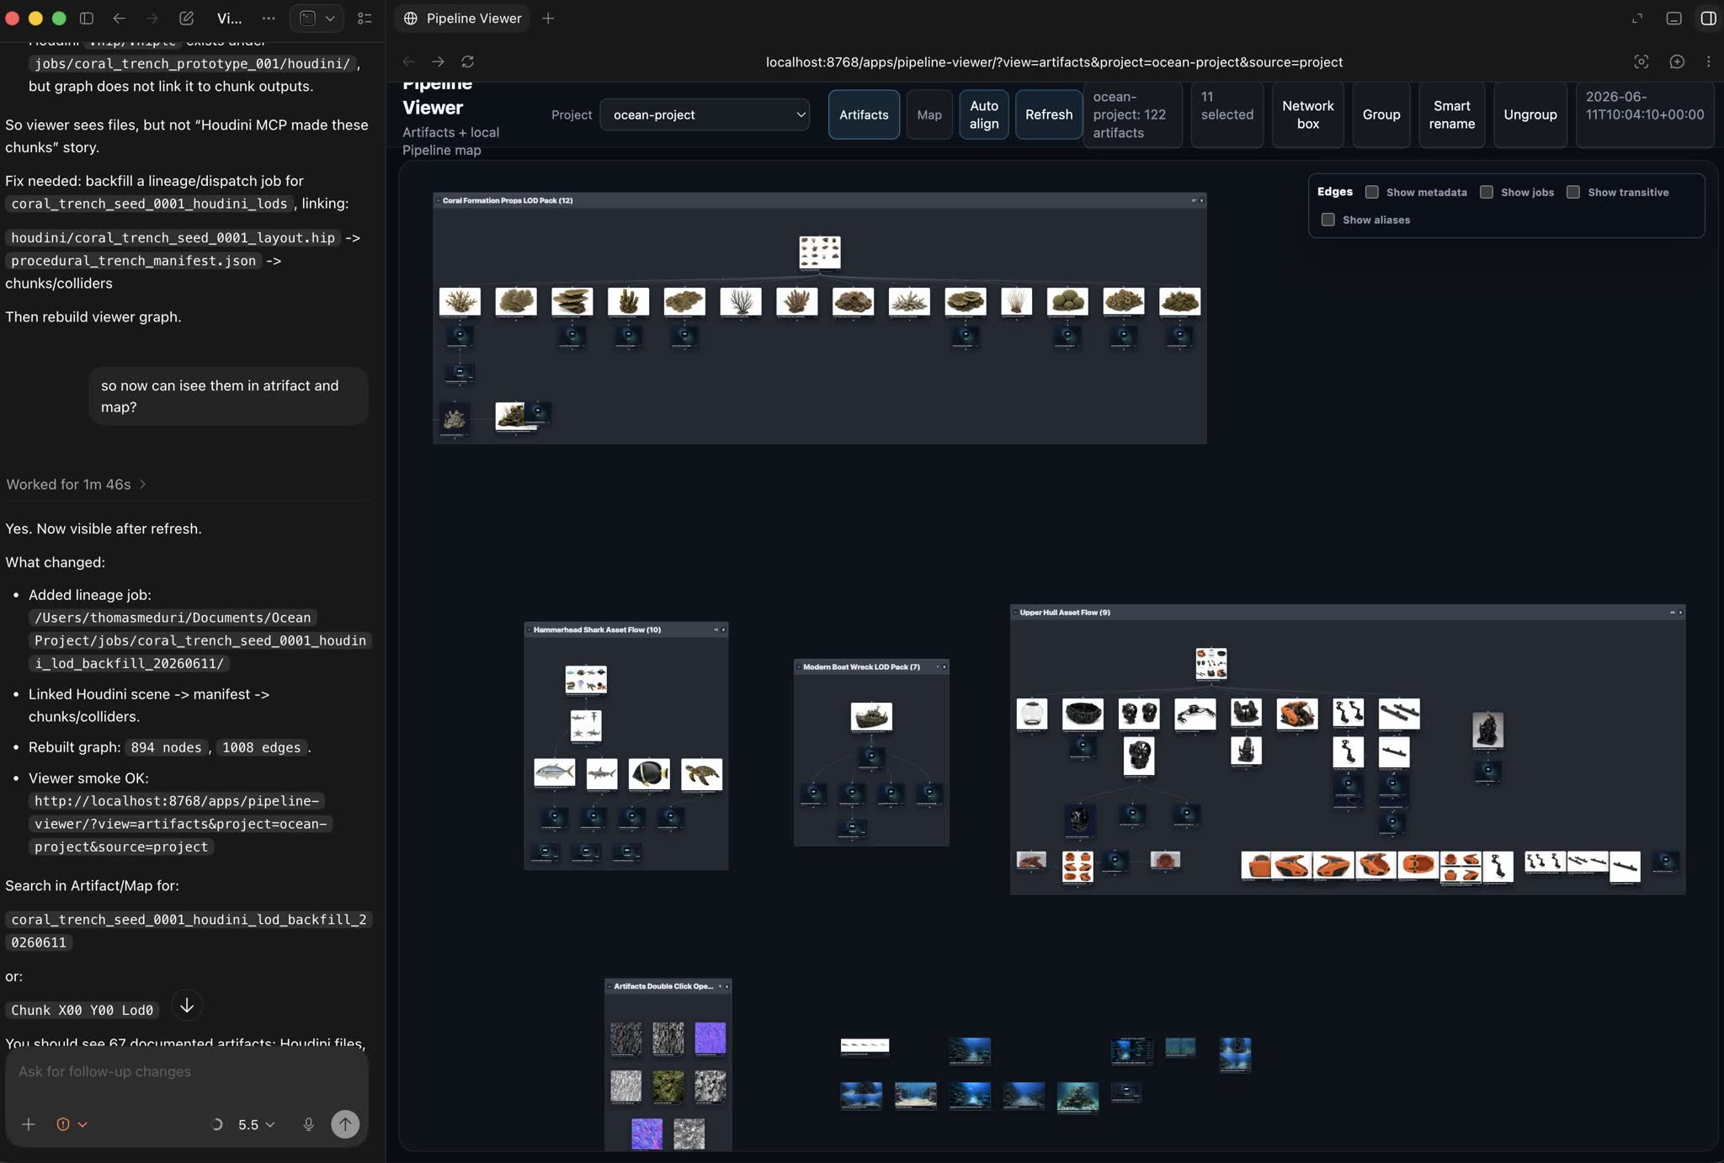Image resolution: width=1724 pixels, height=1163 pixels.
Task: Collapse the Coral Formation Props LOD Pack group
Action: pos(438,200)
